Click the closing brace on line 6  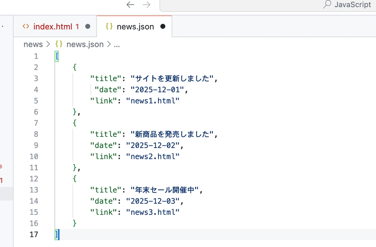[75, 112]
